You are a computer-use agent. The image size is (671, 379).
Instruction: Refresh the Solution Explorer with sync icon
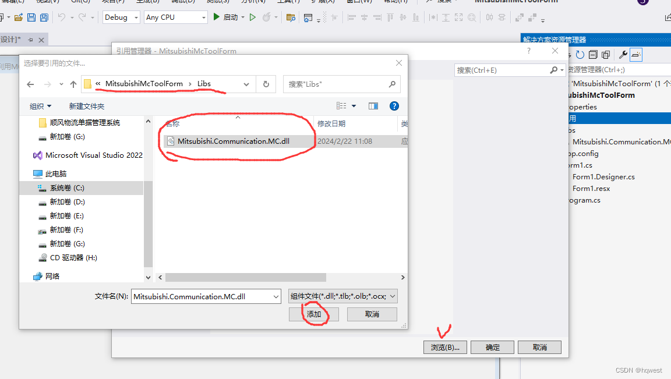(x=580, y=55)
